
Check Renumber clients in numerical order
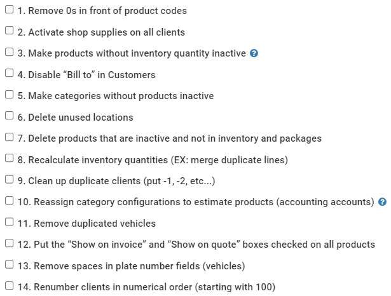click(x=10, y=286)
